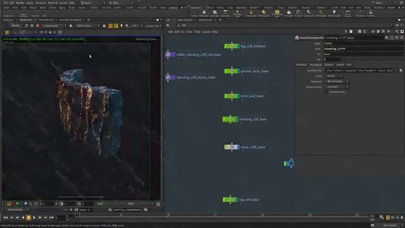Open the network editor Add menu
405x228 pixels.
pyautogui.click(x=170, y=32)
